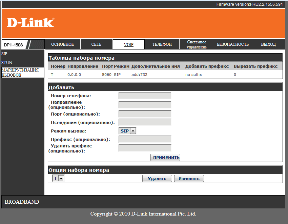Click the Порт (опционально) field

[x=145, y=114]
